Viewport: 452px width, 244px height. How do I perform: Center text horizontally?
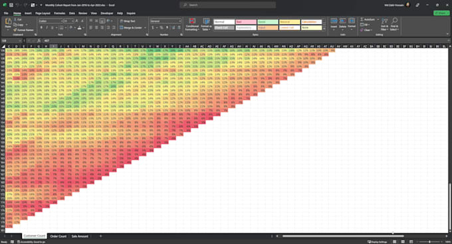96,28
